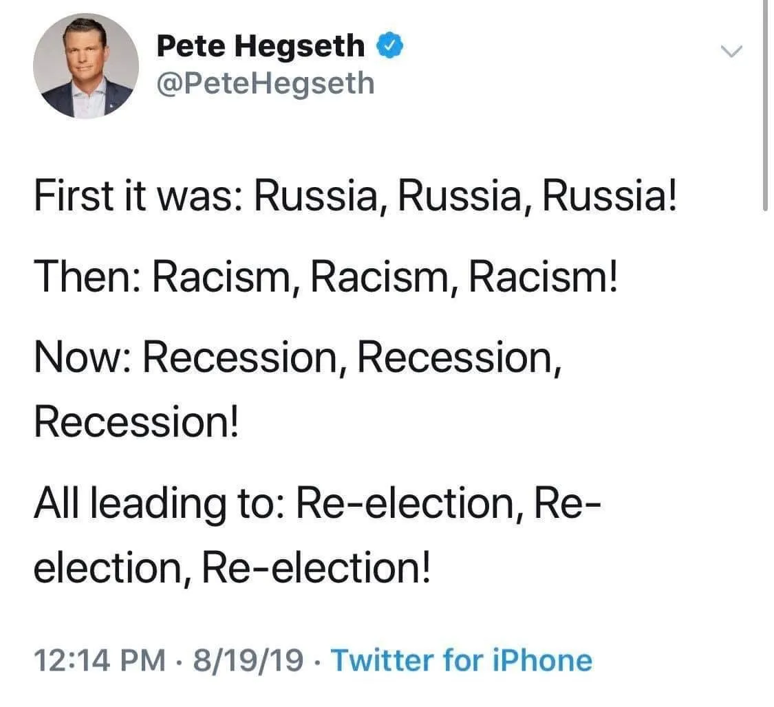Click the 8/19/19 tweet date
Viewport: 774px width, 707px height.
[249, 660]
